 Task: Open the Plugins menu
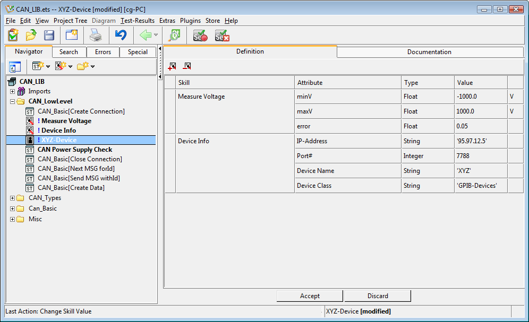[190, 21]
